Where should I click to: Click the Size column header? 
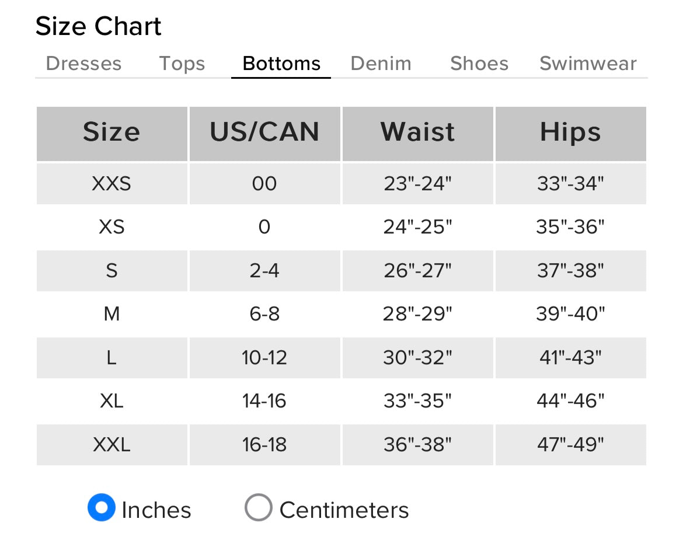[x=111, y=133]
